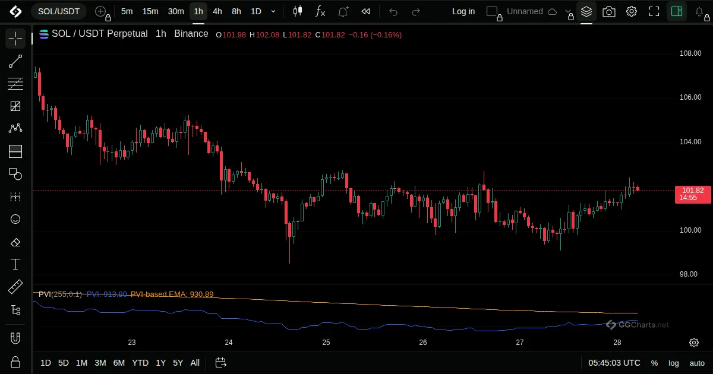The height and width of the screenshot is (374, 713).
Task: Select the trend line drawing tool
Action: coord(15,61)
